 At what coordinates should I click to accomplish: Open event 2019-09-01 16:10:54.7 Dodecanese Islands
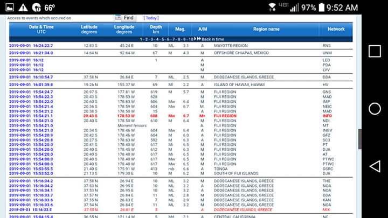[x=31, y=77]
